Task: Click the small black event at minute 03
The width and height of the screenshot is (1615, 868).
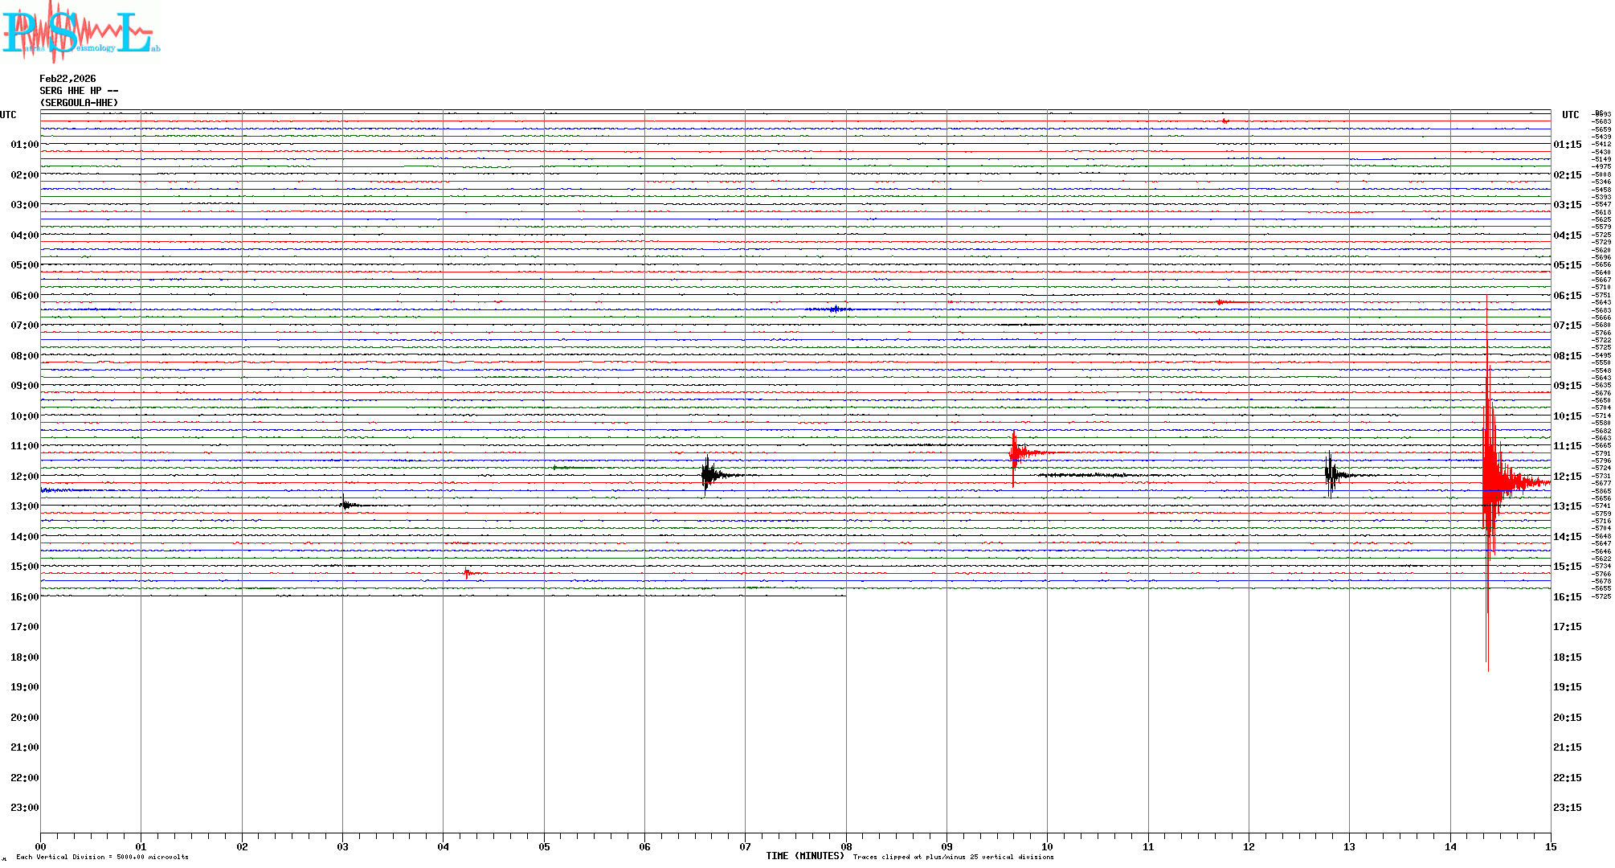Action: click(x=345, y=505)
